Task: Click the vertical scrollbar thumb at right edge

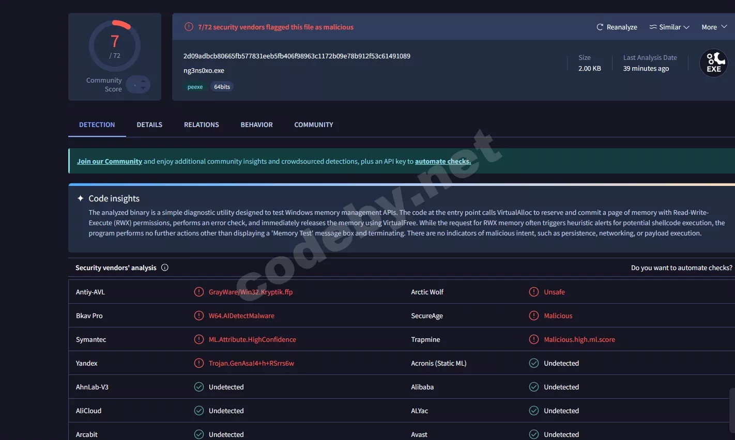Action: 732,411
